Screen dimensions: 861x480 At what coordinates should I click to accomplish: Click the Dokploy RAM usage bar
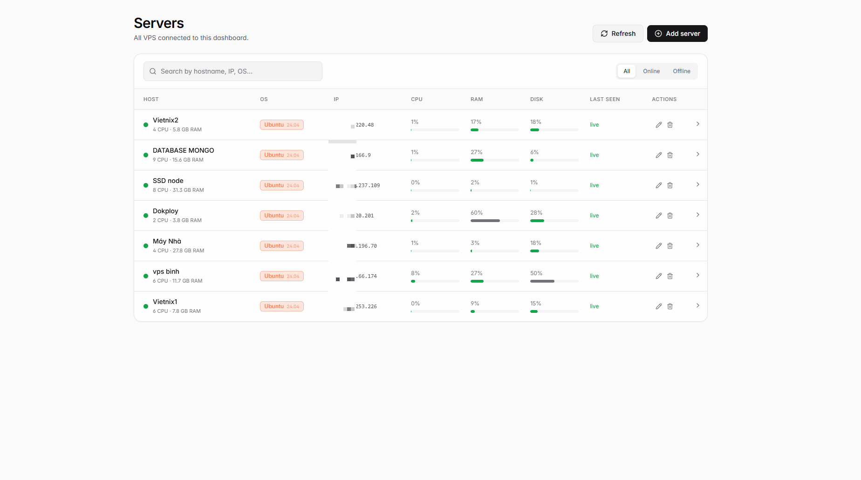click(x=495, y=221)
